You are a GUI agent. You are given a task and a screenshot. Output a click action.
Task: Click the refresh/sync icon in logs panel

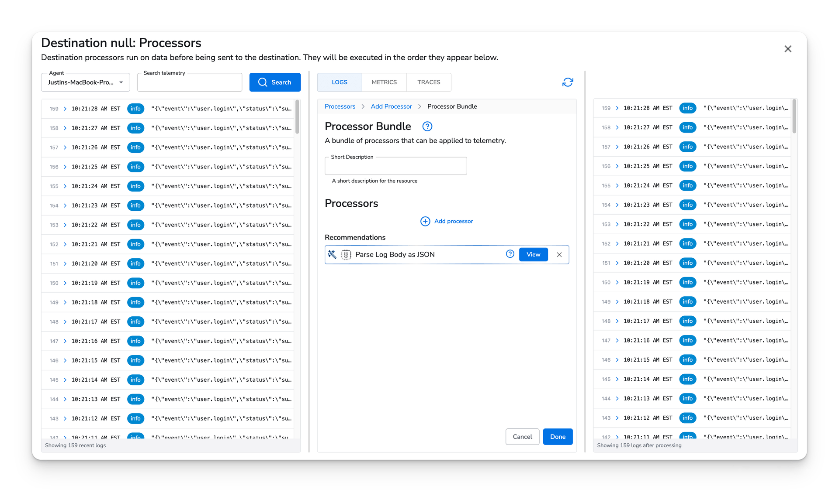click(x=569, y=82)
